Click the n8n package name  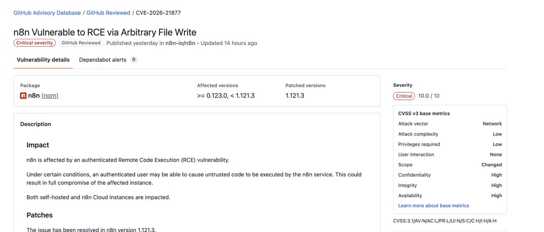tap(34, 95)
